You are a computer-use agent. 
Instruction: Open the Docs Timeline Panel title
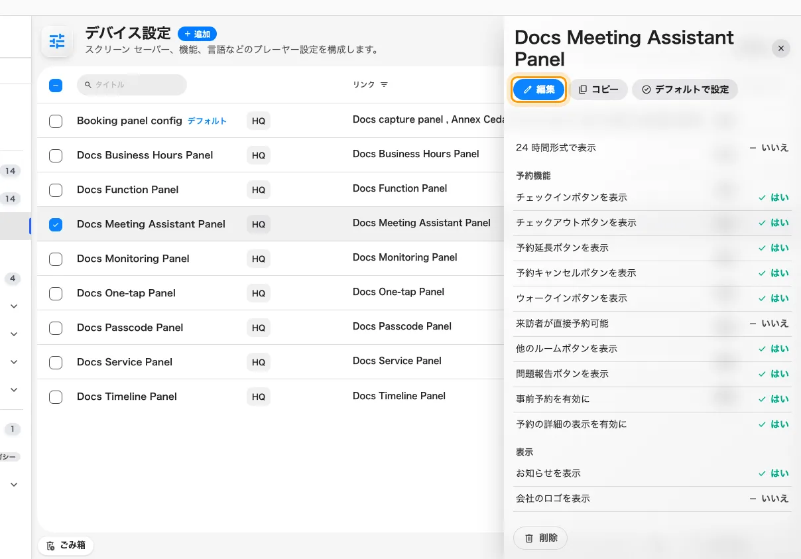pos(127,397)
